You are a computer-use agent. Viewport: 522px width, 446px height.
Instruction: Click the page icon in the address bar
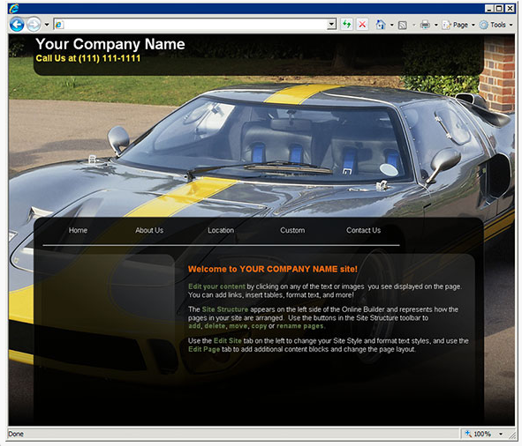click(x=59, y=25)
